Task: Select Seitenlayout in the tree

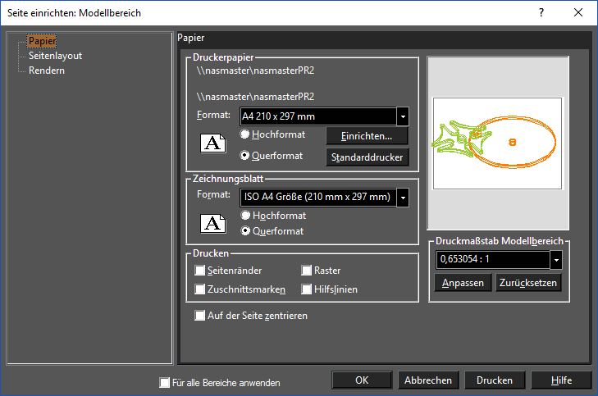Action: tap(55, 56)
